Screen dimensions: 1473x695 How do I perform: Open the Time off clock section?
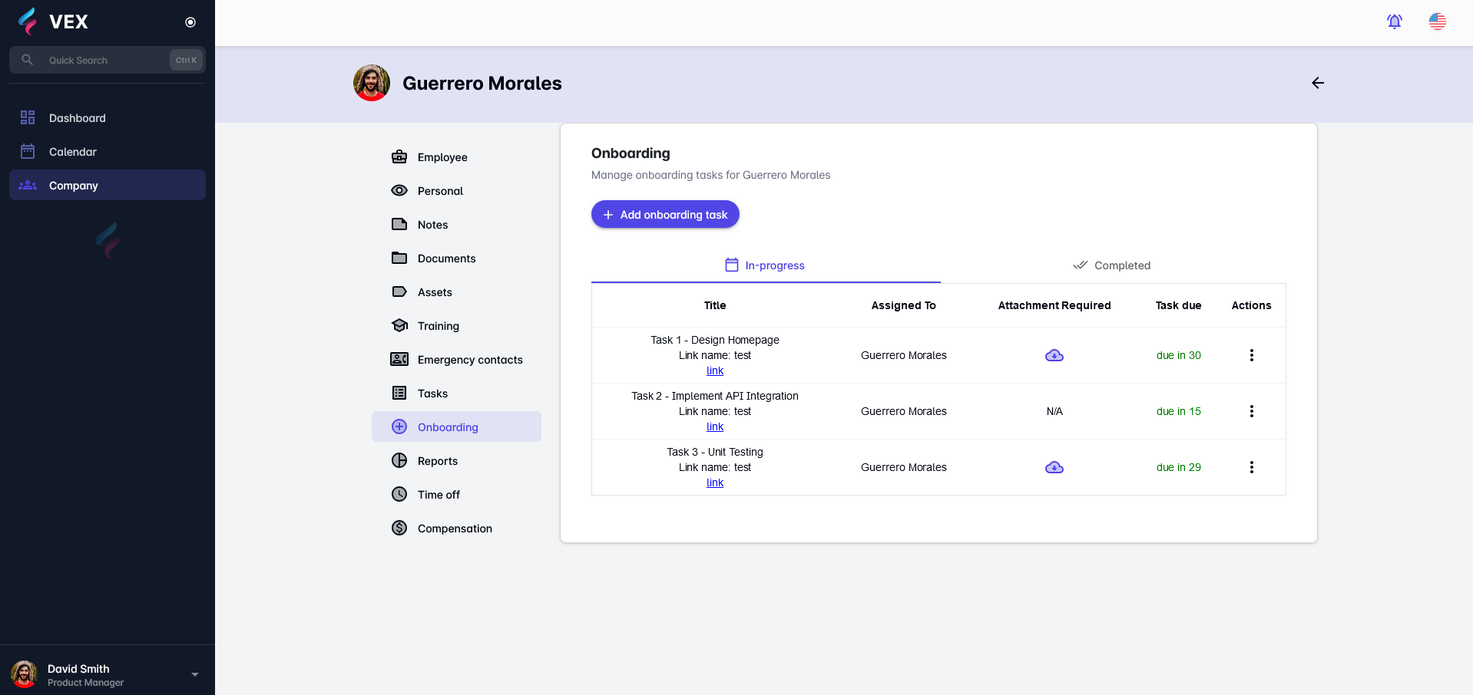point(399,494)
